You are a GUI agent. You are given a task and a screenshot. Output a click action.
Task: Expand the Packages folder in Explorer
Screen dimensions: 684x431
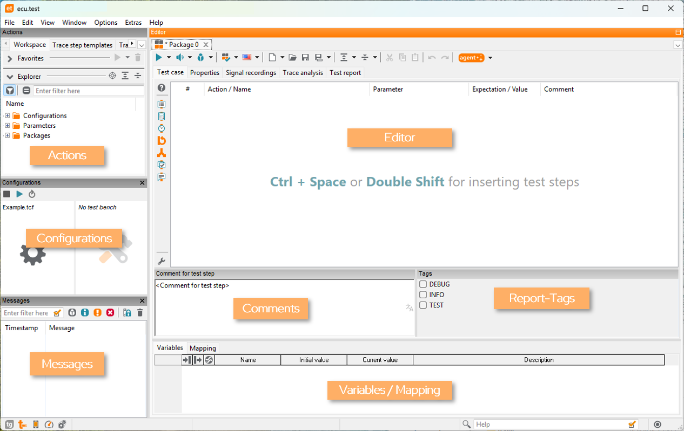[x=7, y=135]
